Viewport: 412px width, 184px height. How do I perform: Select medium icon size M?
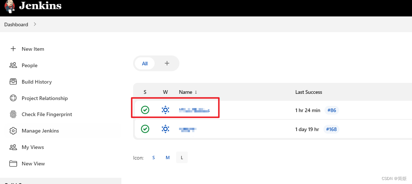click(168, 158)
